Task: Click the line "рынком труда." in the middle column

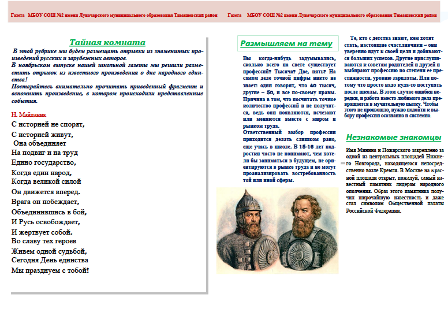Action: point(261,126)
